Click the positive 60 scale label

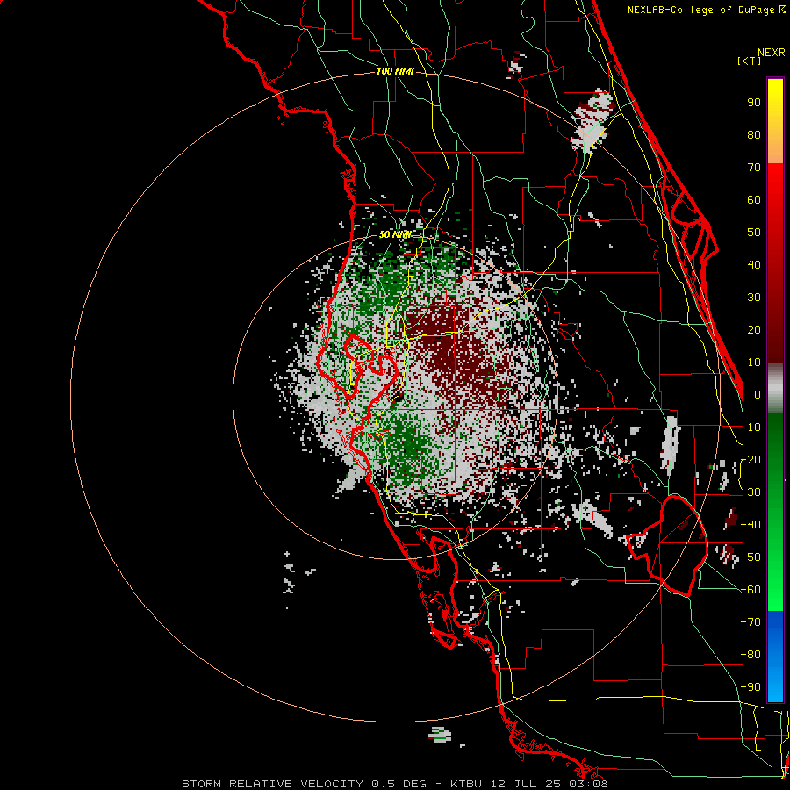click(x=754, y=200)
